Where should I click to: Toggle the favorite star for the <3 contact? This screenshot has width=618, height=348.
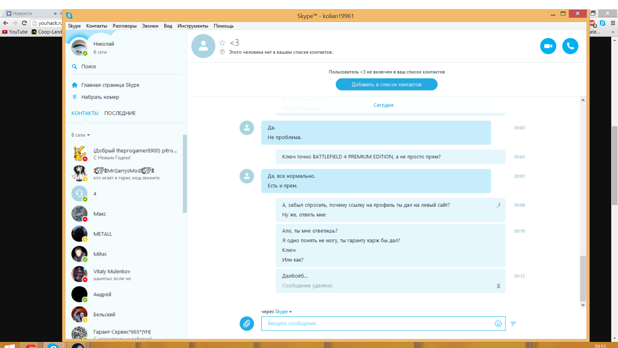222,43
